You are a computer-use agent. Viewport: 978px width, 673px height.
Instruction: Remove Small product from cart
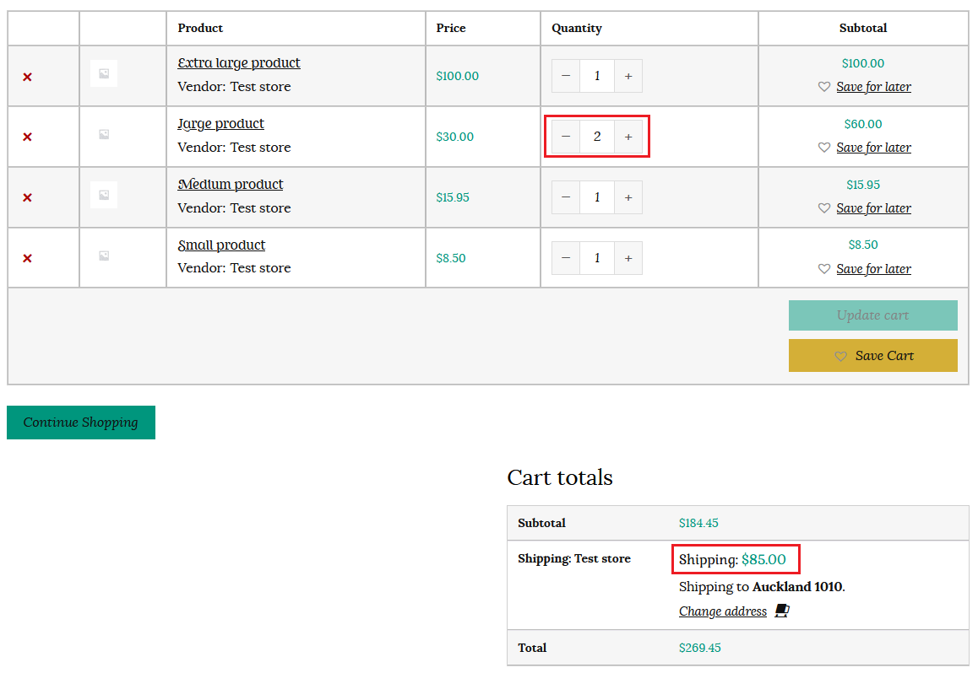27,258
